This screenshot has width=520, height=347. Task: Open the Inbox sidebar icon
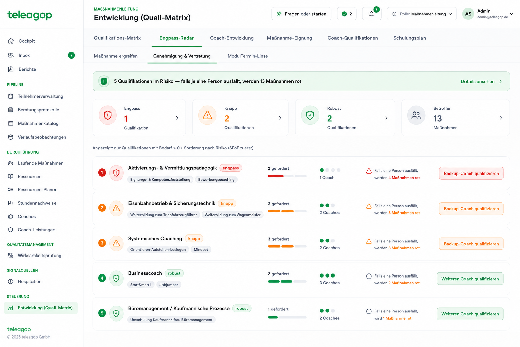(x=11, y=55)
